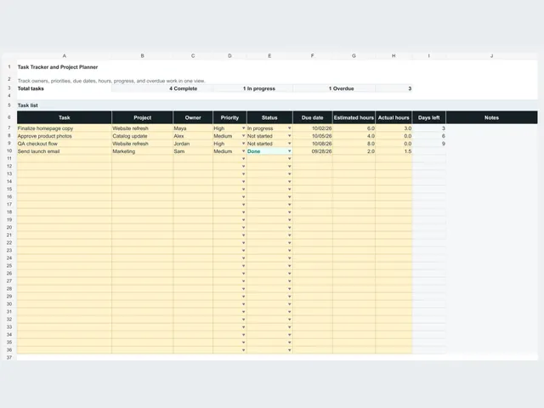Select row 37 header number
The width and height of the screenshot is (544, 408).
[9, 357]
